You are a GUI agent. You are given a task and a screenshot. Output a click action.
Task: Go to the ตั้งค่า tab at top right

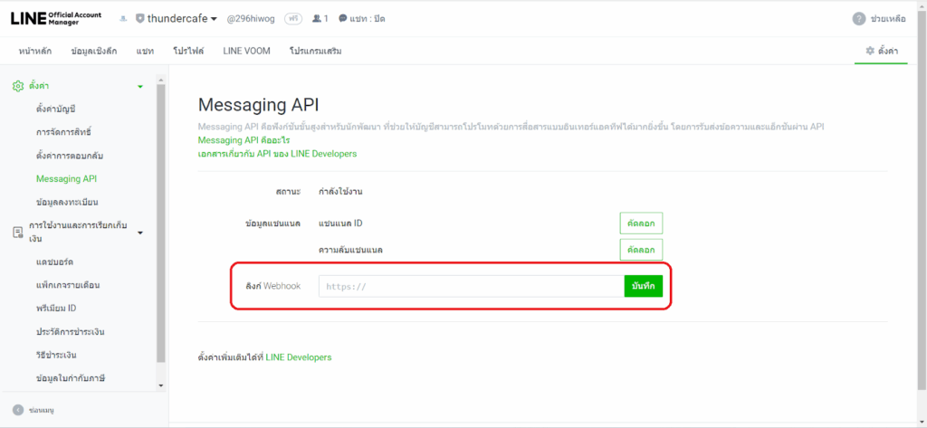881,51
